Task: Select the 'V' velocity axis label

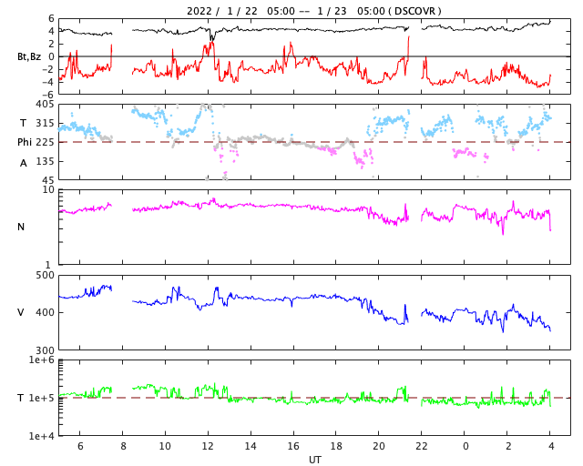Action: click(x=21, y=312)
